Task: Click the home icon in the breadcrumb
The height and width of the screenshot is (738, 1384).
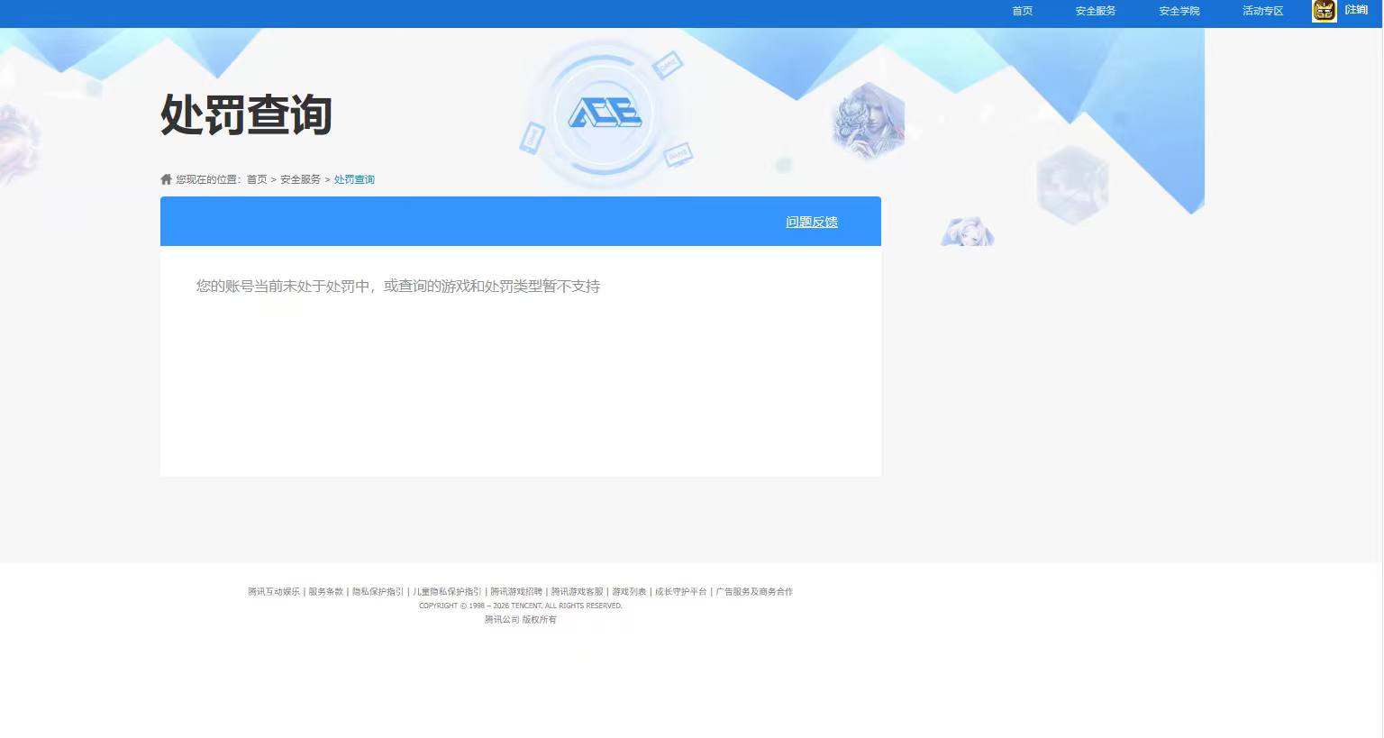Action: click(166, 179)
